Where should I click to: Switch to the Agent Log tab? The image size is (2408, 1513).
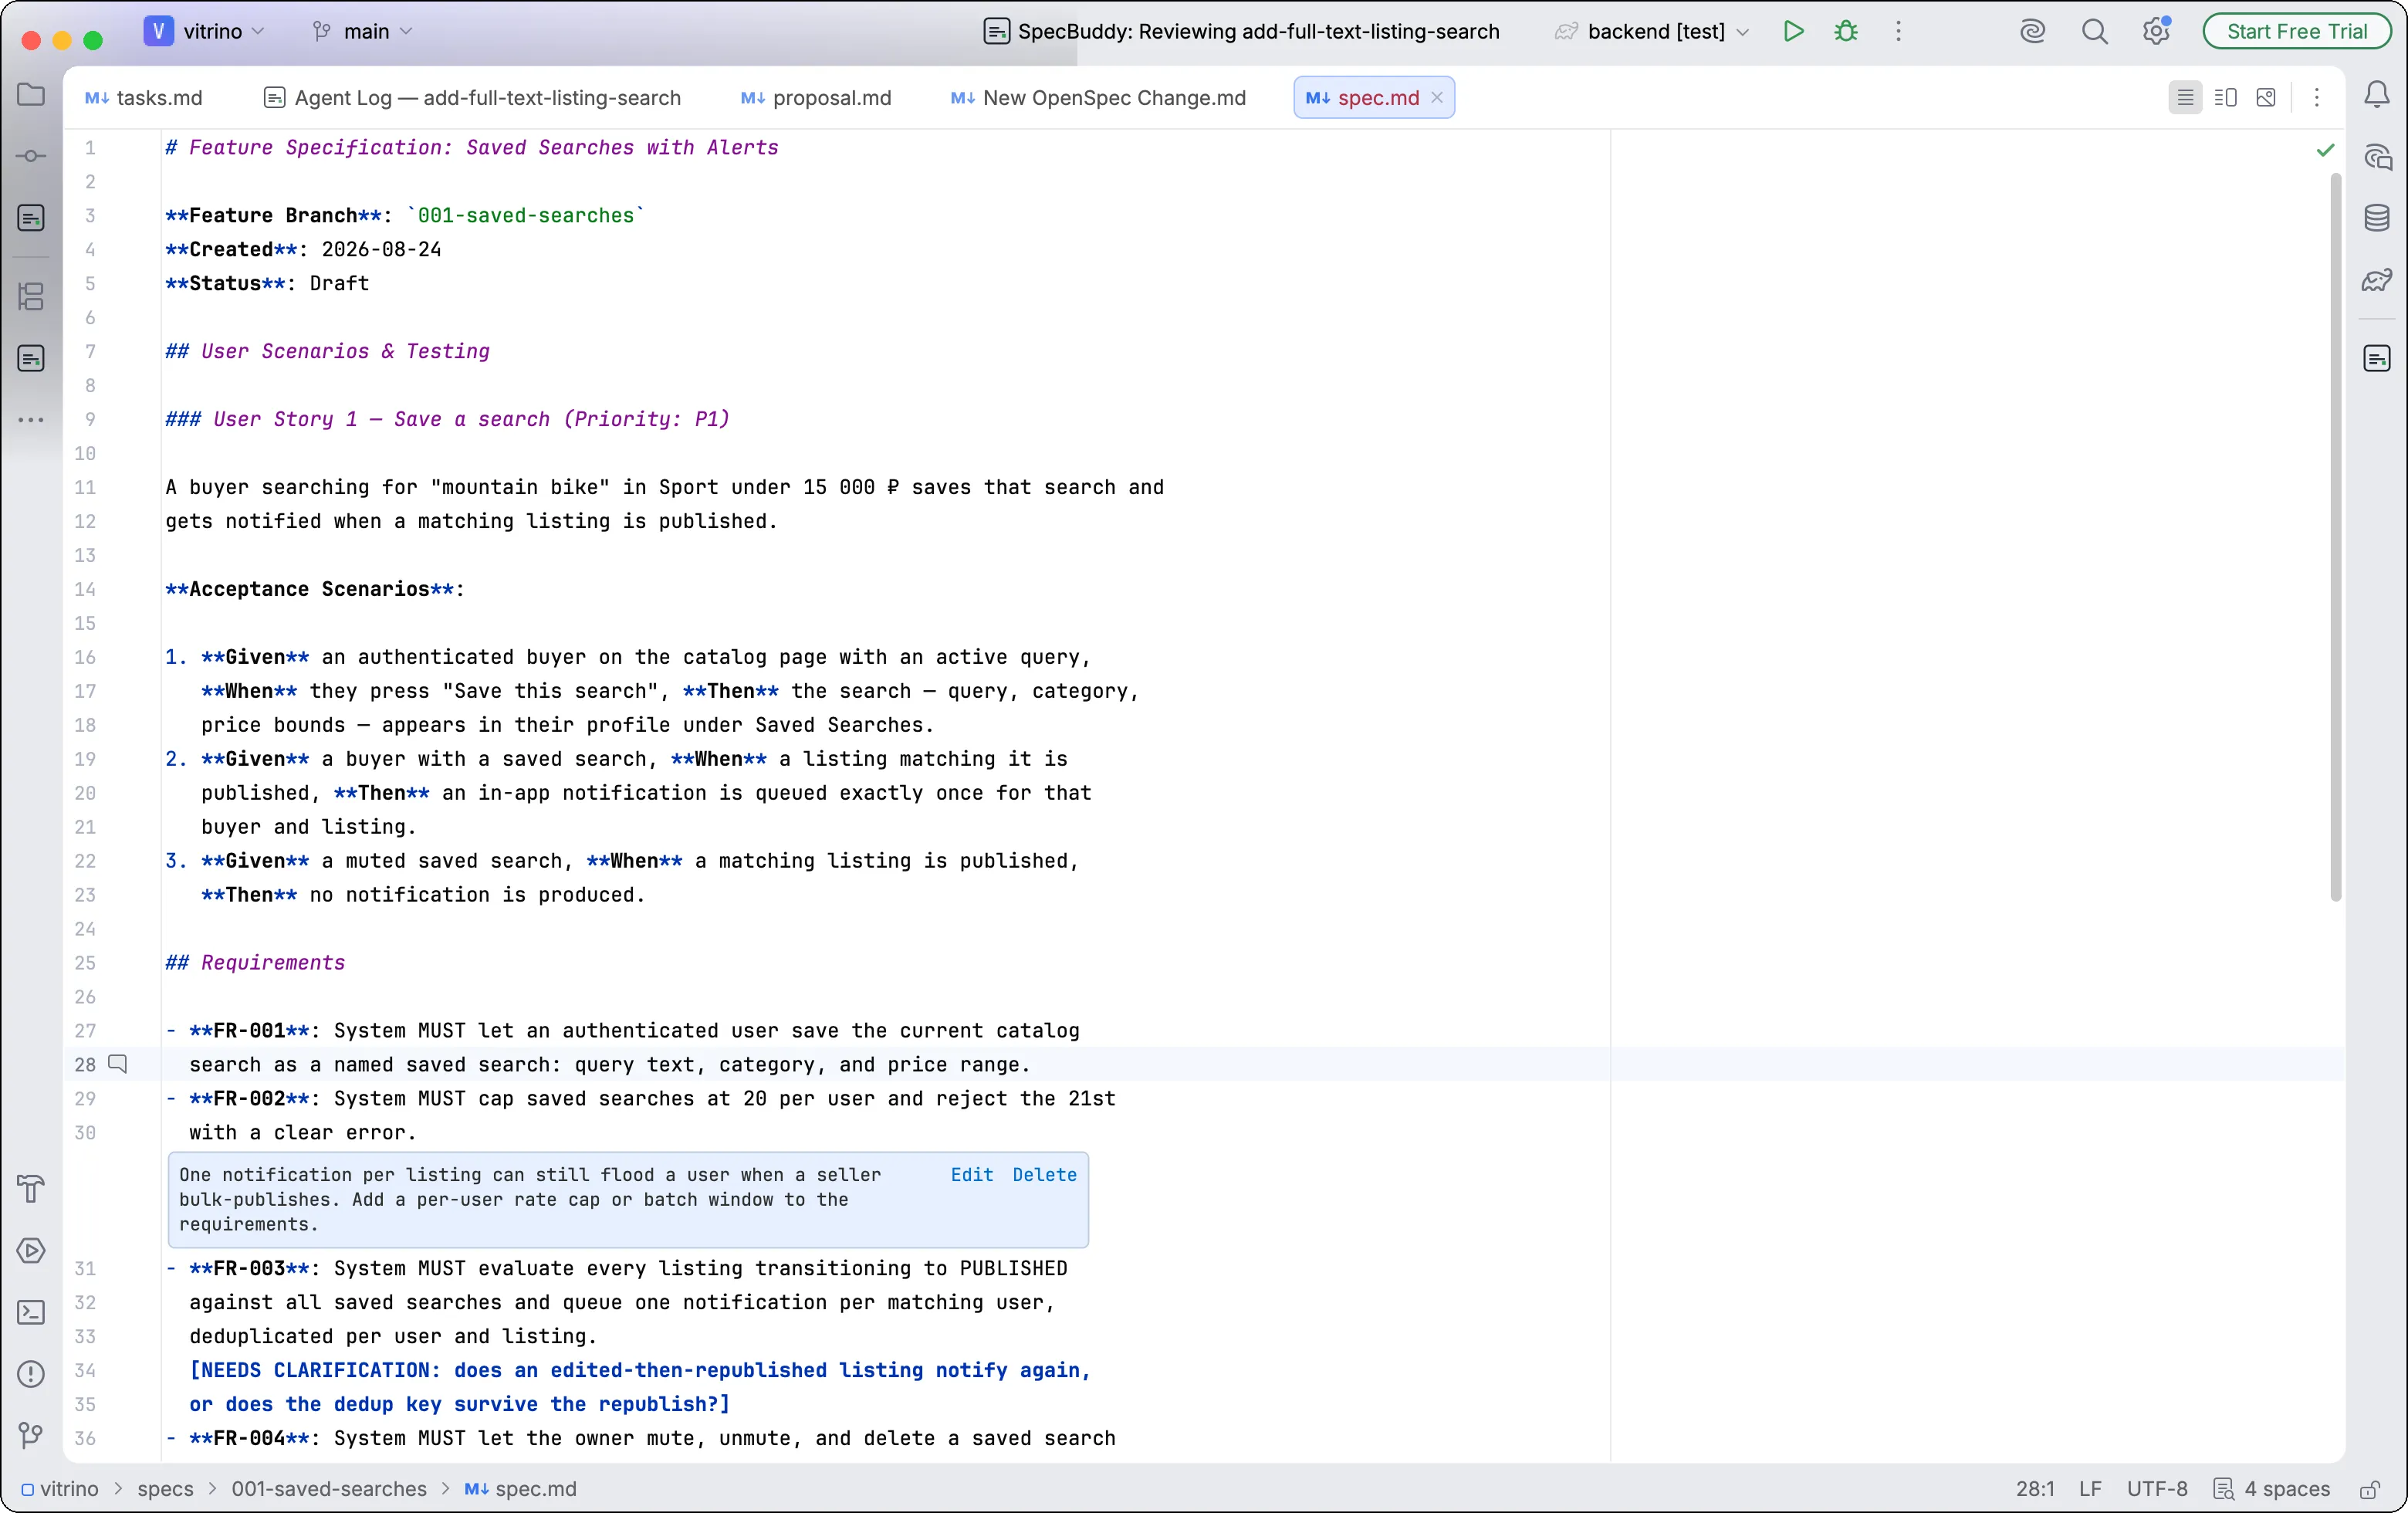click(x=472, y=97)
